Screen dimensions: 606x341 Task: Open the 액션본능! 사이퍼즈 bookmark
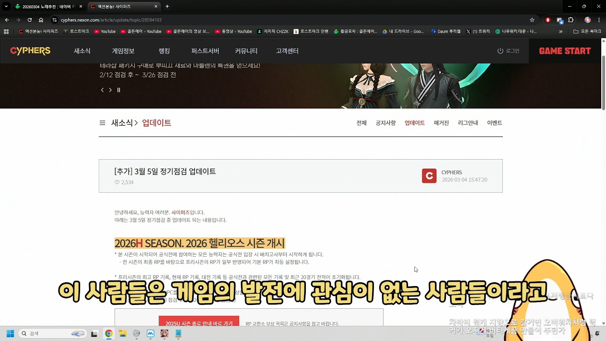coord(38,31)
